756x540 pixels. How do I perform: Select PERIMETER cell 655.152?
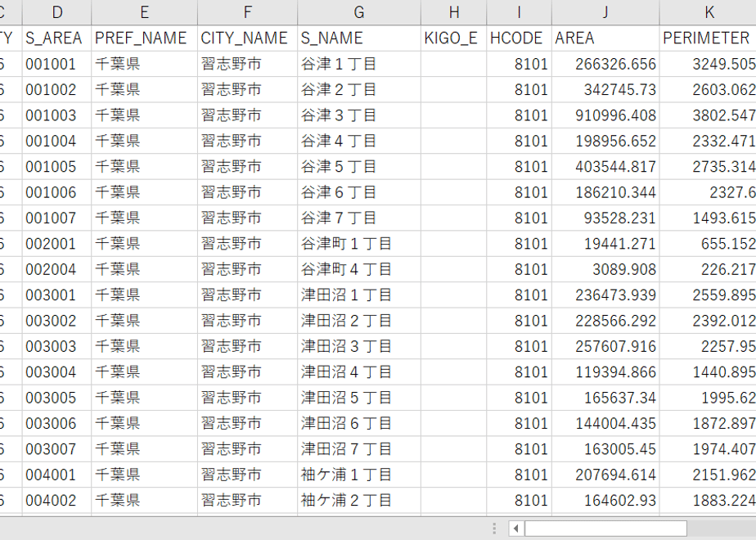[708, 244]
